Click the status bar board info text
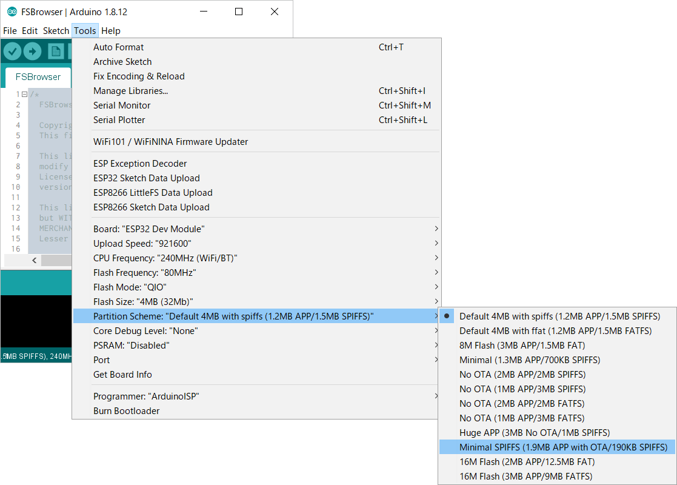The image size is (677, 485). coord(36,356)
